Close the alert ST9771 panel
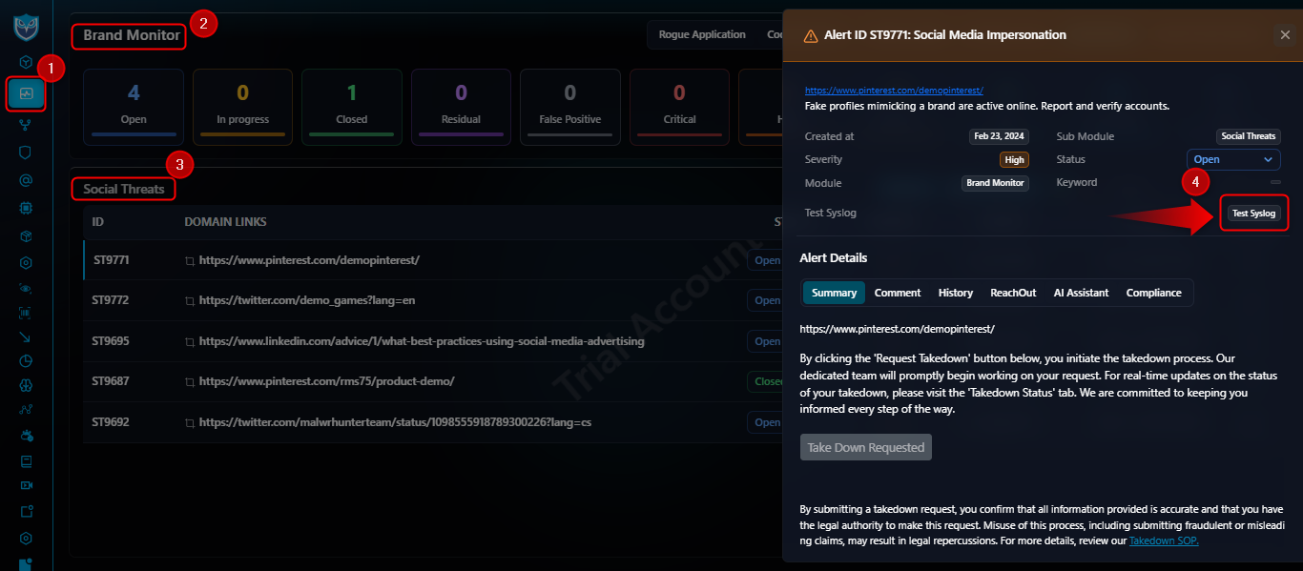The width and height of the screenshot is (1303, 571). point(1285,35)
